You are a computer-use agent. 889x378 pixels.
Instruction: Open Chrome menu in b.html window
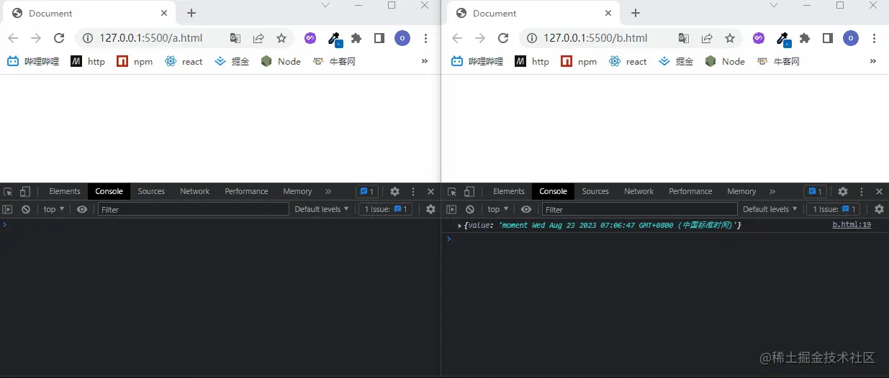874,38
